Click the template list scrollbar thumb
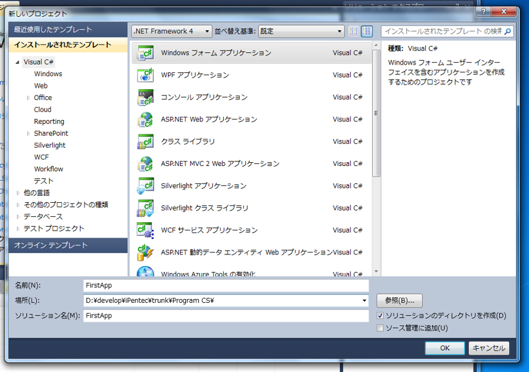The width and height of the screenshot is (529, 372). (x=376, y=113)
